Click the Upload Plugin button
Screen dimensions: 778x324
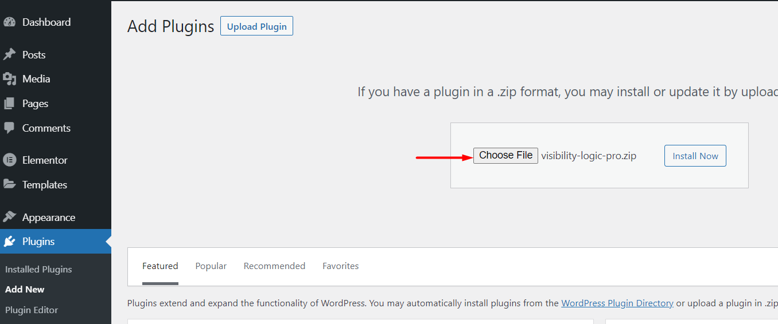pyautogui.click(x=256, y=26)
